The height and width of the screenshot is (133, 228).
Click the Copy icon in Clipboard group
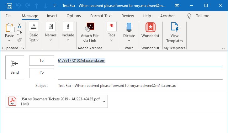pos(19,33)
